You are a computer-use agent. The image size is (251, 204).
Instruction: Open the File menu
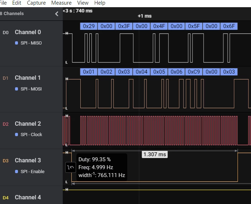point(3,3)
